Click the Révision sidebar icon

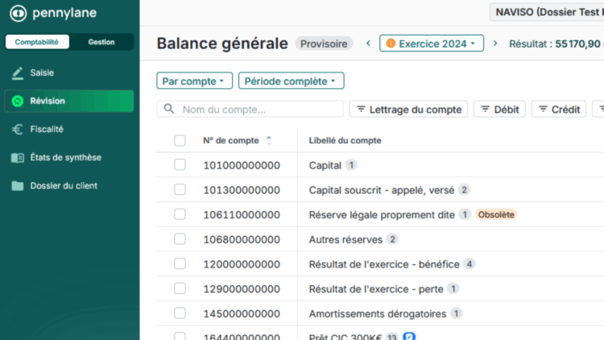click(18, 102)
